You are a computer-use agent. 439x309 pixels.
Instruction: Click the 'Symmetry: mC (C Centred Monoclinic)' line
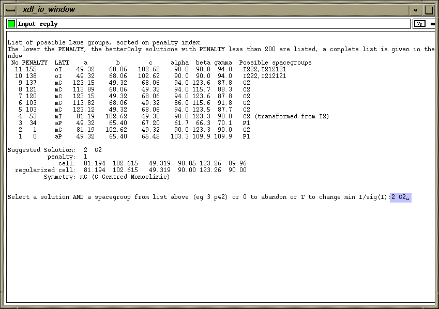[107, 177]
